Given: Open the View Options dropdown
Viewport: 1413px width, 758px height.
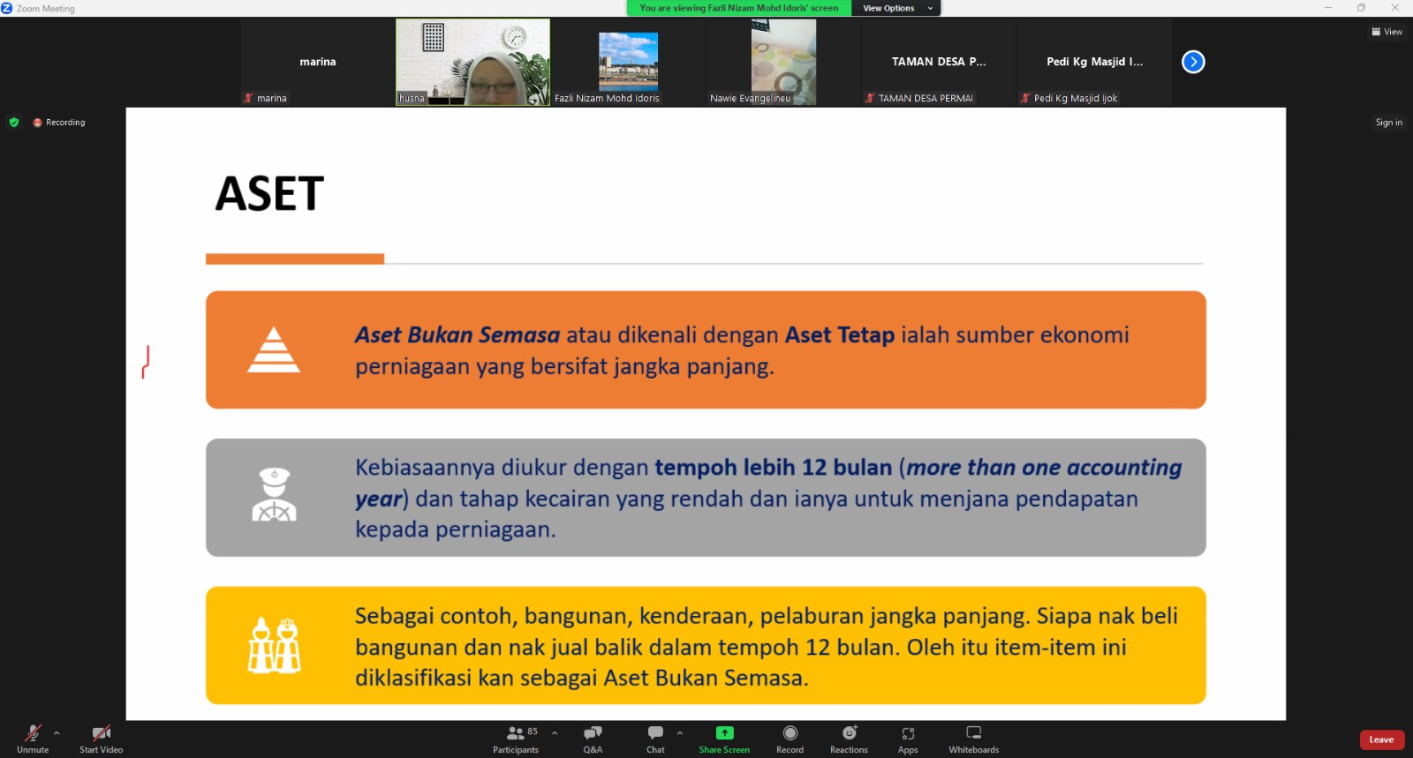Looking at the screenshot, I should coord(896,8).
